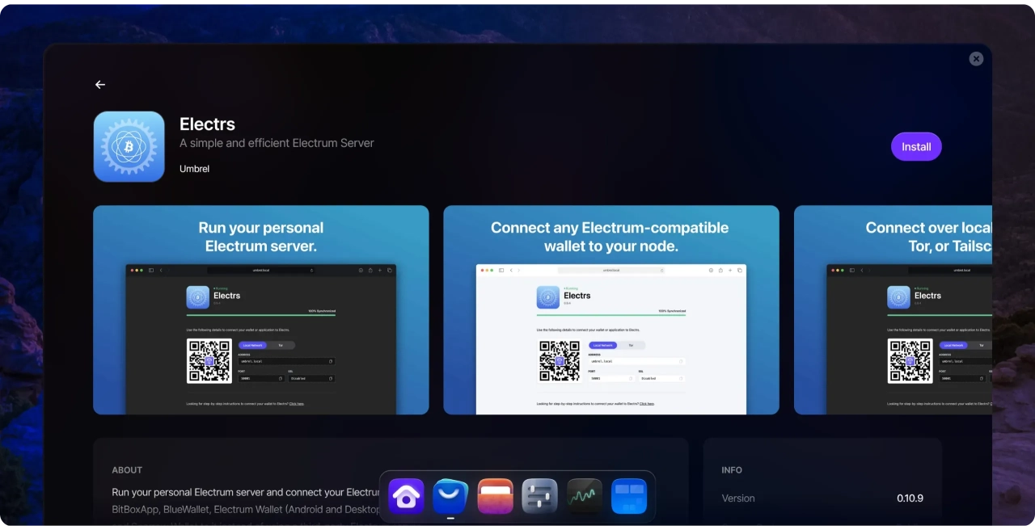Open the "Connect any Electrum-compatible wallet" screenshot

click(610, 238)
